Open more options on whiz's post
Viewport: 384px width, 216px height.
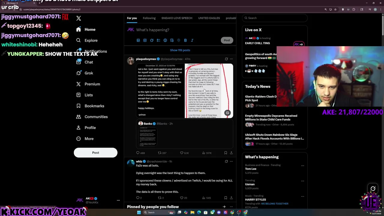coord(231,161)
